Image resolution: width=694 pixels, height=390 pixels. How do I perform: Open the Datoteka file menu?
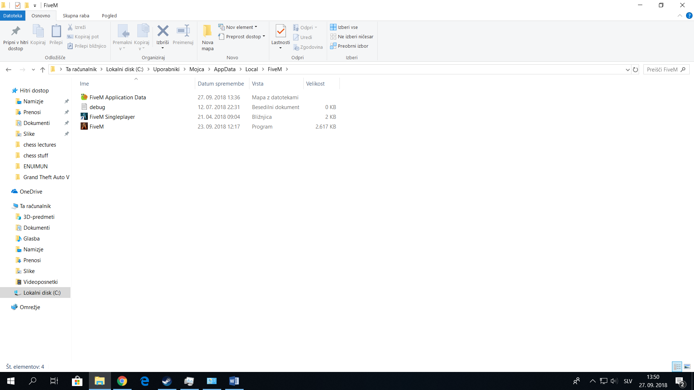(13, 16)
